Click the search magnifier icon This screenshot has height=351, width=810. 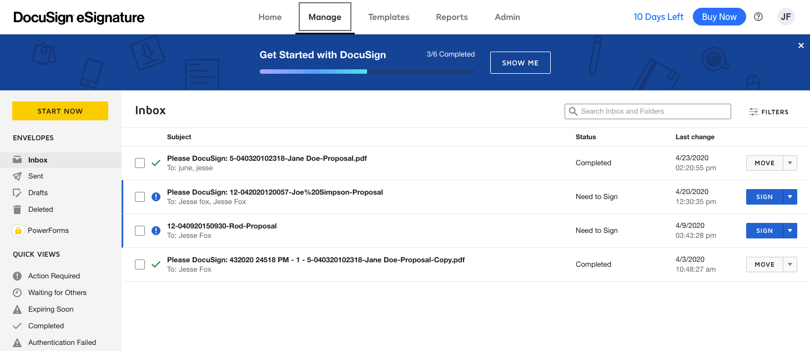coord(573,111)
